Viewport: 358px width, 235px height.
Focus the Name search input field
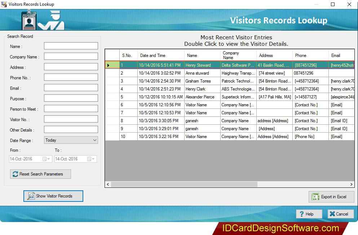[71, 46]
